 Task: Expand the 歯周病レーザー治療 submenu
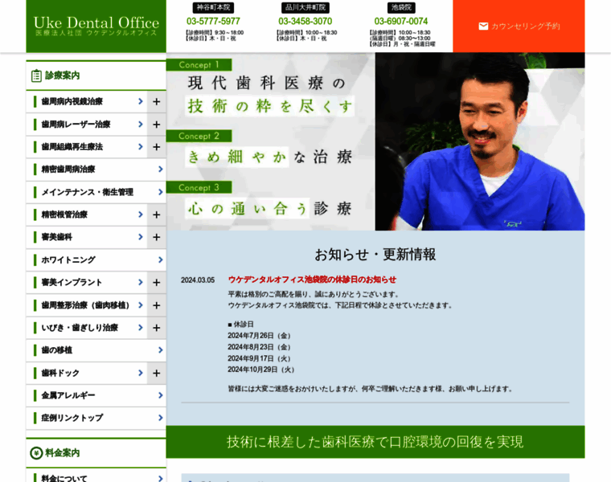(x=157, y=125)
